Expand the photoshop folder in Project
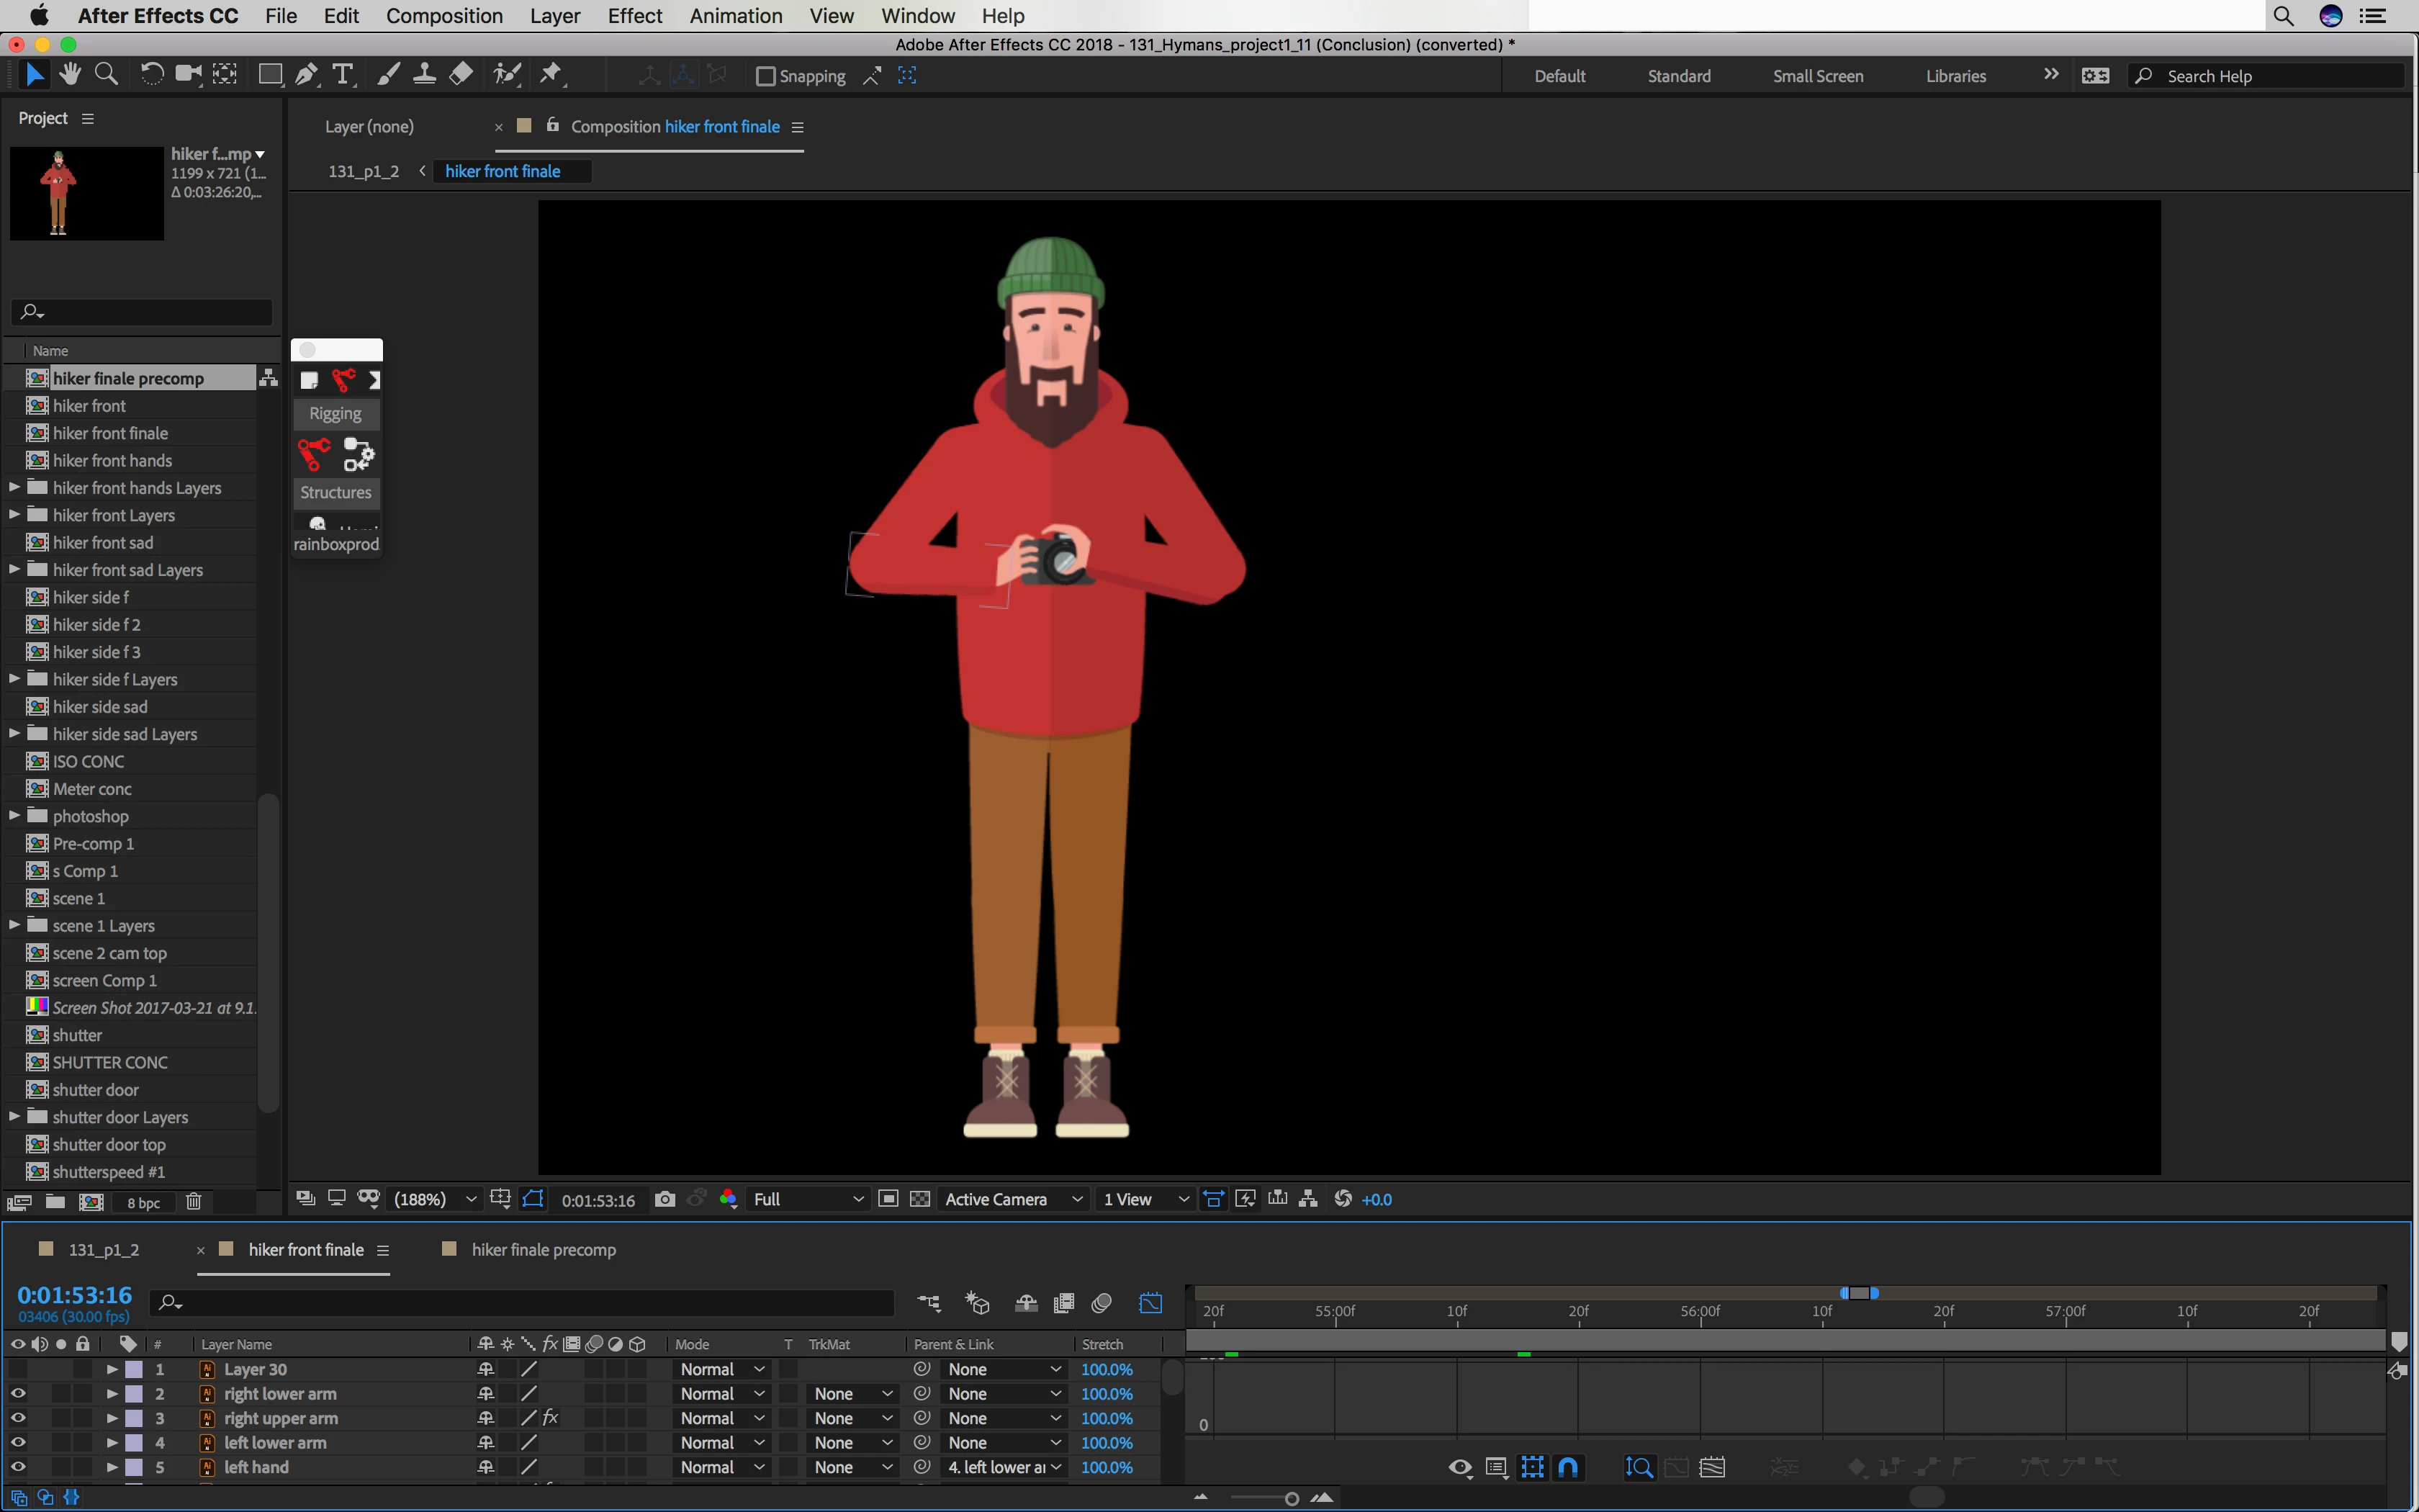2419x1512 pixels. (x=14, y=816)
